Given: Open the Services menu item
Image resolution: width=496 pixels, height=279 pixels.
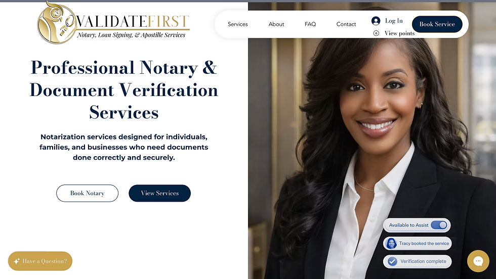Looking at the screenshot, I should coord(237,24).
